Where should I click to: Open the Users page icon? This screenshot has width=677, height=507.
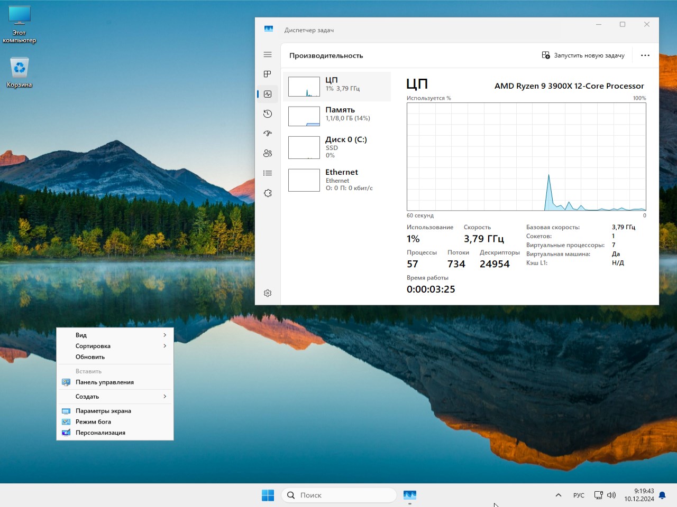point(268,153)
